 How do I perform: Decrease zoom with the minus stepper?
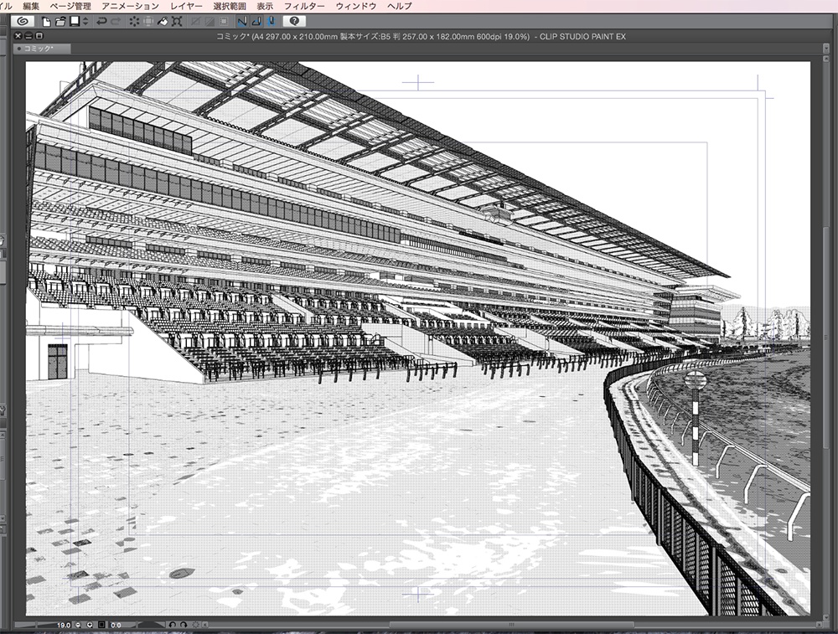tap(78, 624)
